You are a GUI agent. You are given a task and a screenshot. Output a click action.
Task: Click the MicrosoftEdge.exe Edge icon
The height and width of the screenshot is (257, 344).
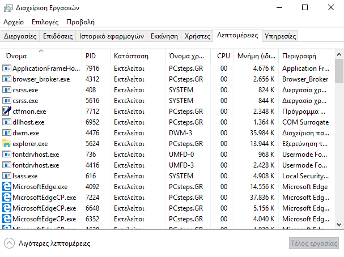(7, 187)
